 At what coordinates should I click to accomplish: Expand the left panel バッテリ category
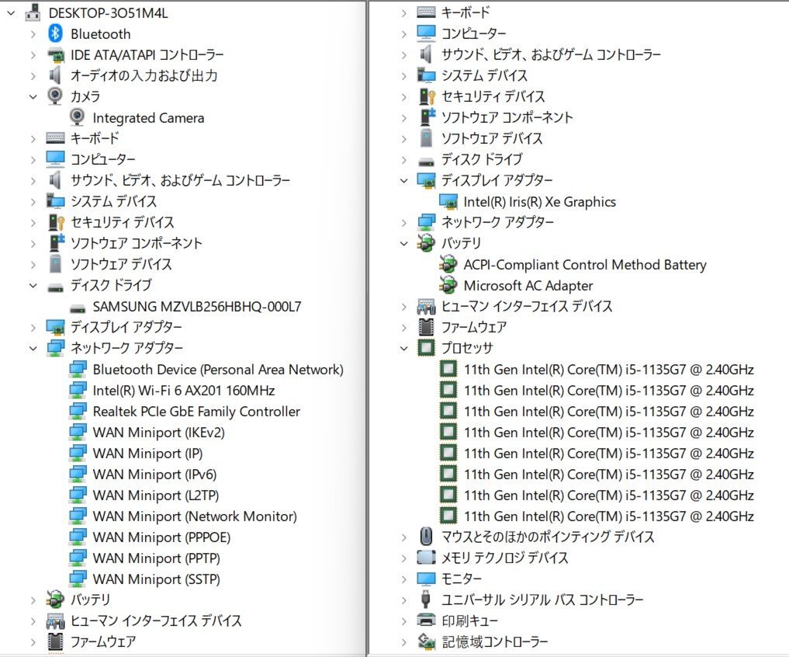[x=33, y=600]
